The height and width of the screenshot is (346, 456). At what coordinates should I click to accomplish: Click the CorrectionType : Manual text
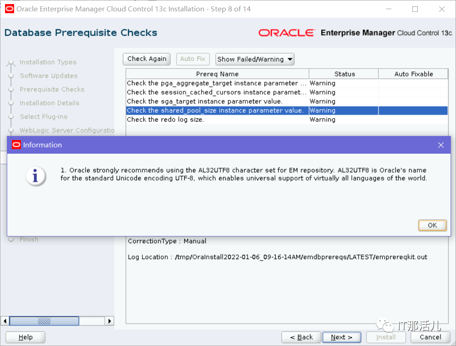[x=167, y=241]
